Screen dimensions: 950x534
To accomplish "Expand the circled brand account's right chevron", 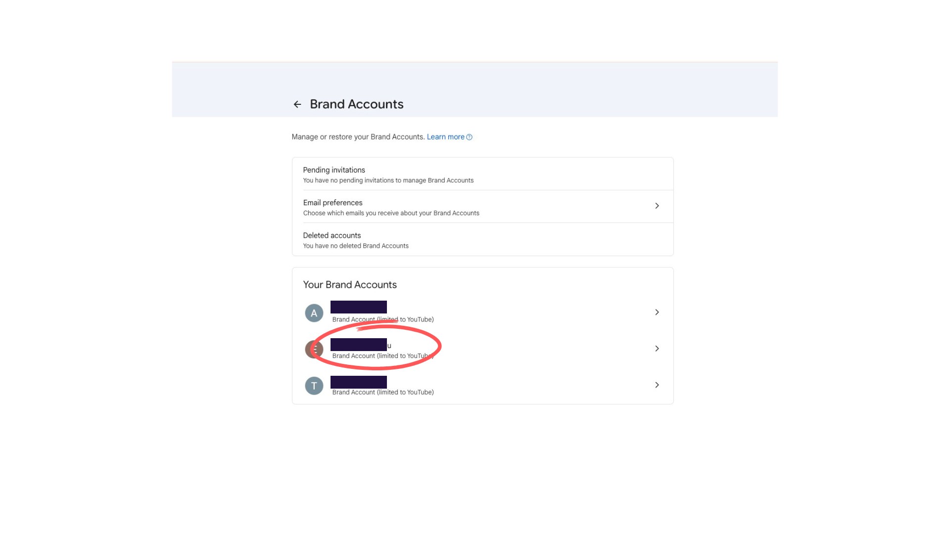I will pos(657,349).
